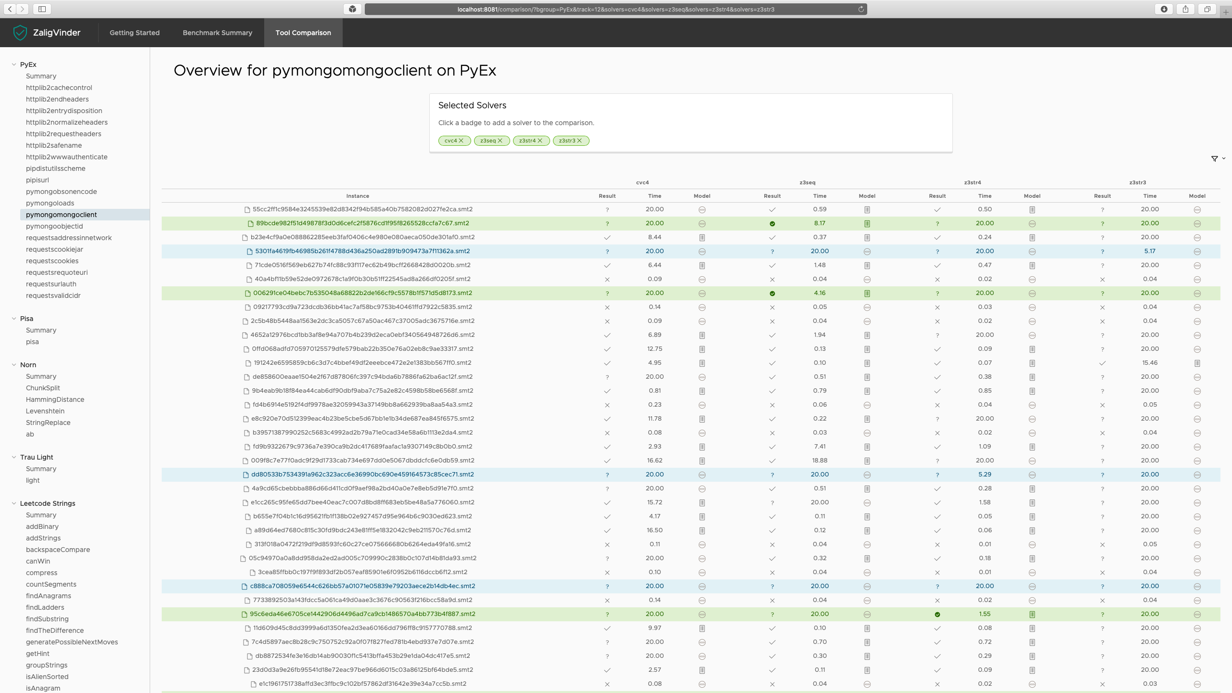
Task: Select ChunkSplit in sidebar
Action: 43,388
